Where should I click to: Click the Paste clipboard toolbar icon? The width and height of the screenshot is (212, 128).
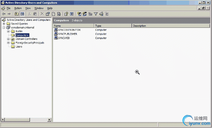[x=35, y=14]
